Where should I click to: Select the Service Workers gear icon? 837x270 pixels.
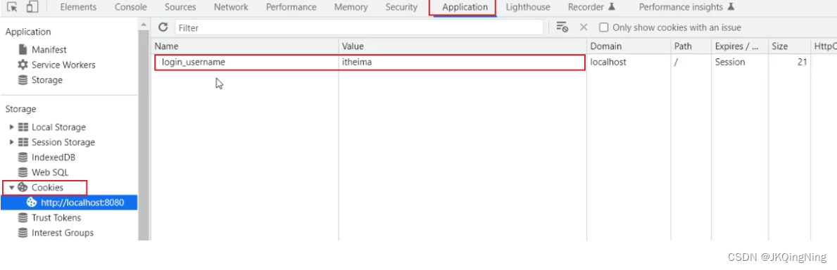pos(23,65)
